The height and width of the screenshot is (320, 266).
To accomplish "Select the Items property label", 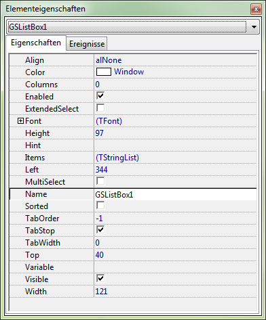I will point(35,158).
